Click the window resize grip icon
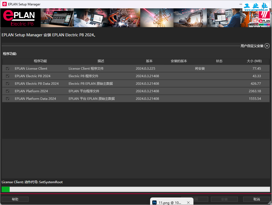 coord(269,202)
